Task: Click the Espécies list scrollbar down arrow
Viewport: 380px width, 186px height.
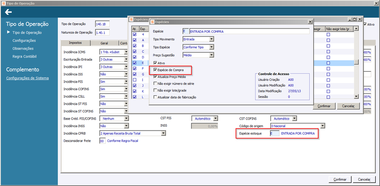Action: point(356,96)
